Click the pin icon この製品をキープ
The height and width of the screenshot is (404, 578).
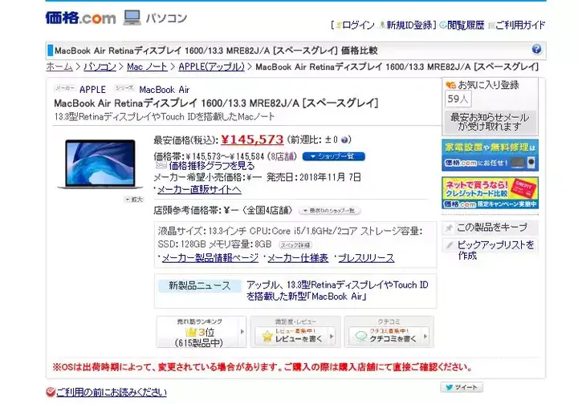[x=449, y=228]
